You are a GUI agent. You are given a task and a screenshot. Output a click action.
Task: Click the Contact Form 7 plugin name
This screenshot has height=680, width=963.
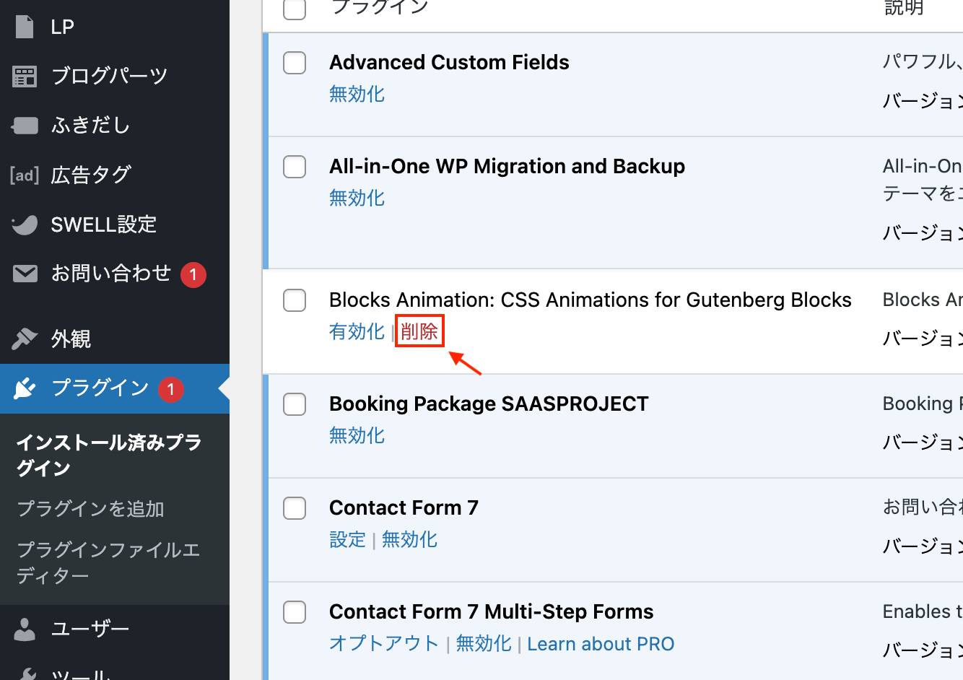point(404,508)
